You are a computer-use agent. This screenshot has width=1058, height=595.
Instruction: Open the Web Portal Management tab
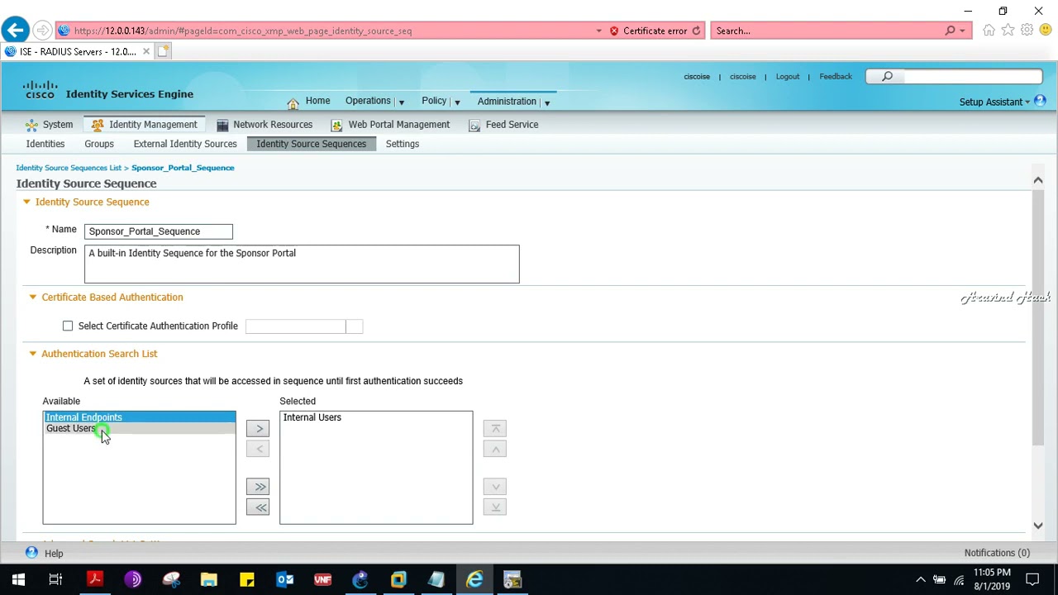point(390,125)
